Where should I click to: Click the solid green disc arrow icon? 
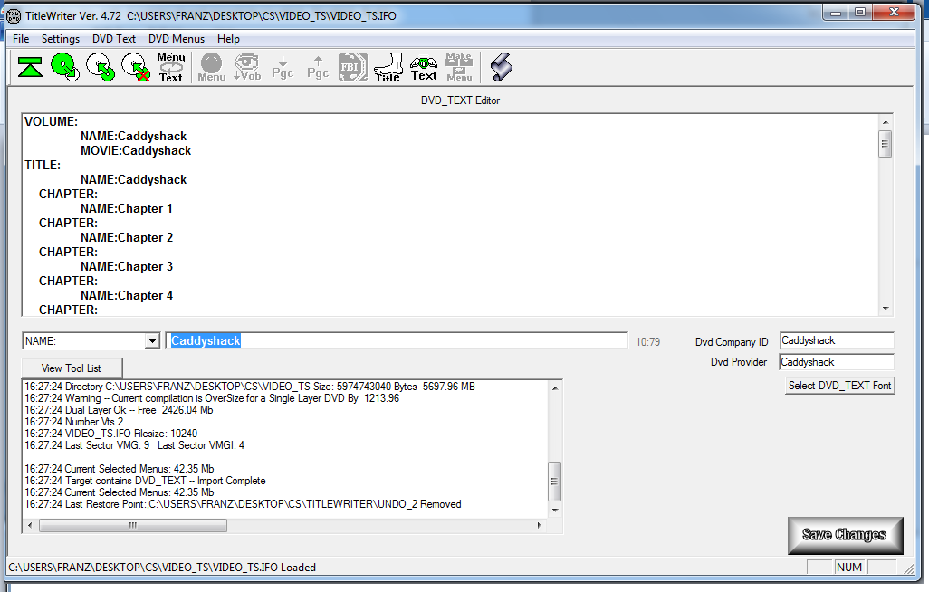[65, 68]
